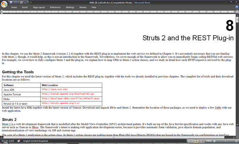Open the Page Layout tab
This screenshot has height=144, width=239.
pyautogui.click(x=39, y=7)
